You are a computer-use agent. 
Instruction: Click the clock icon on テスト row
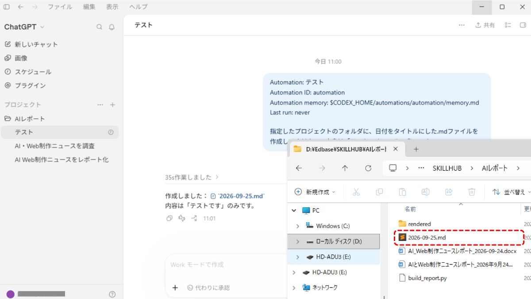[111, 132]
